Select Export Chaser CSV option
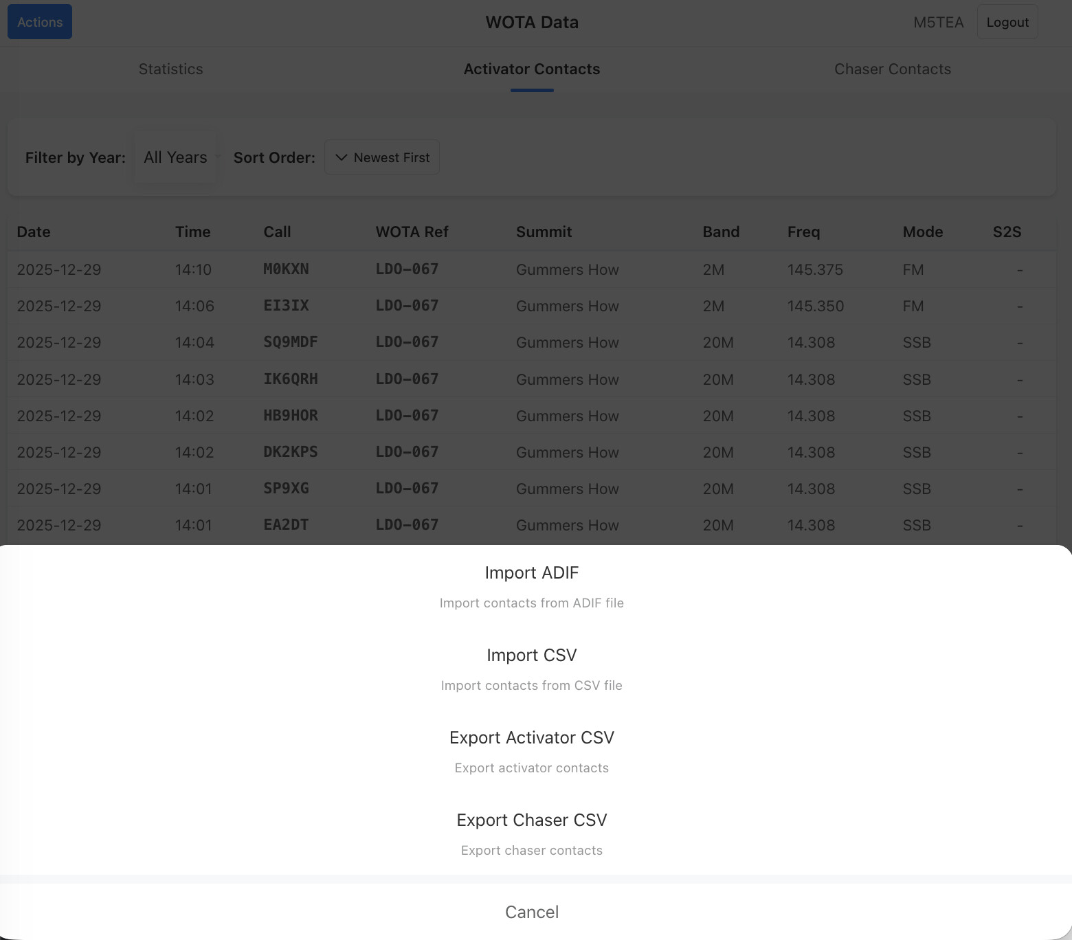Image resolution: width=1072 pixels, height=940 pixels. pyautogui.click(x=531, y=833)
